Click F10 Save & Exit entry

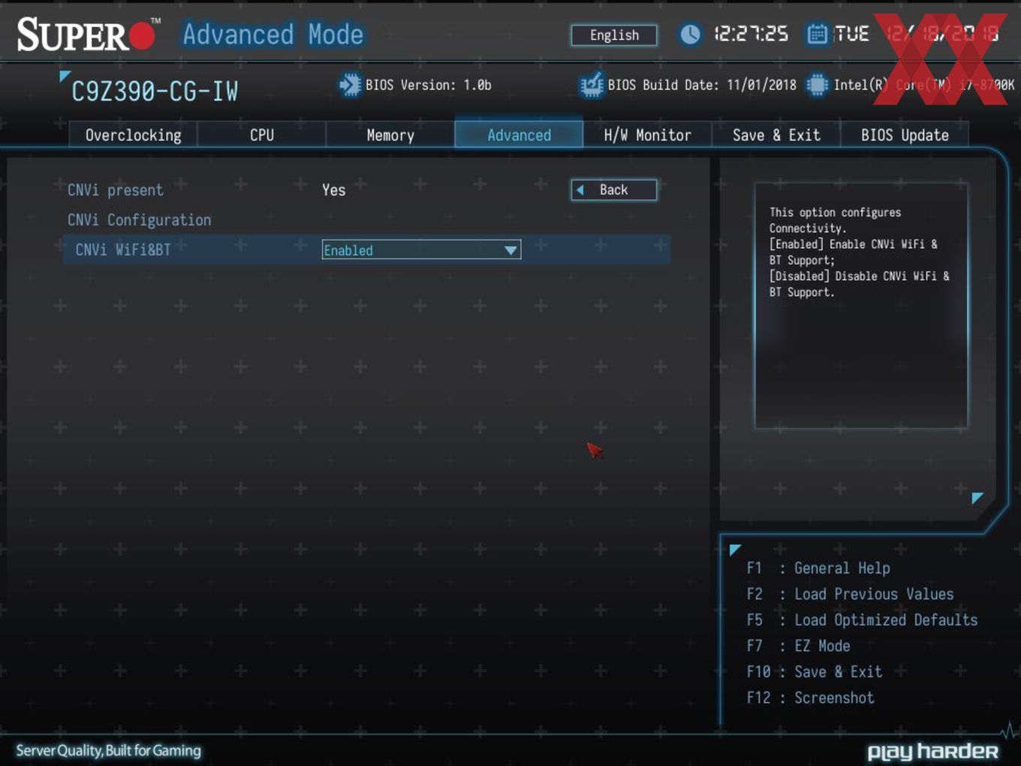[x=814, y=672]
